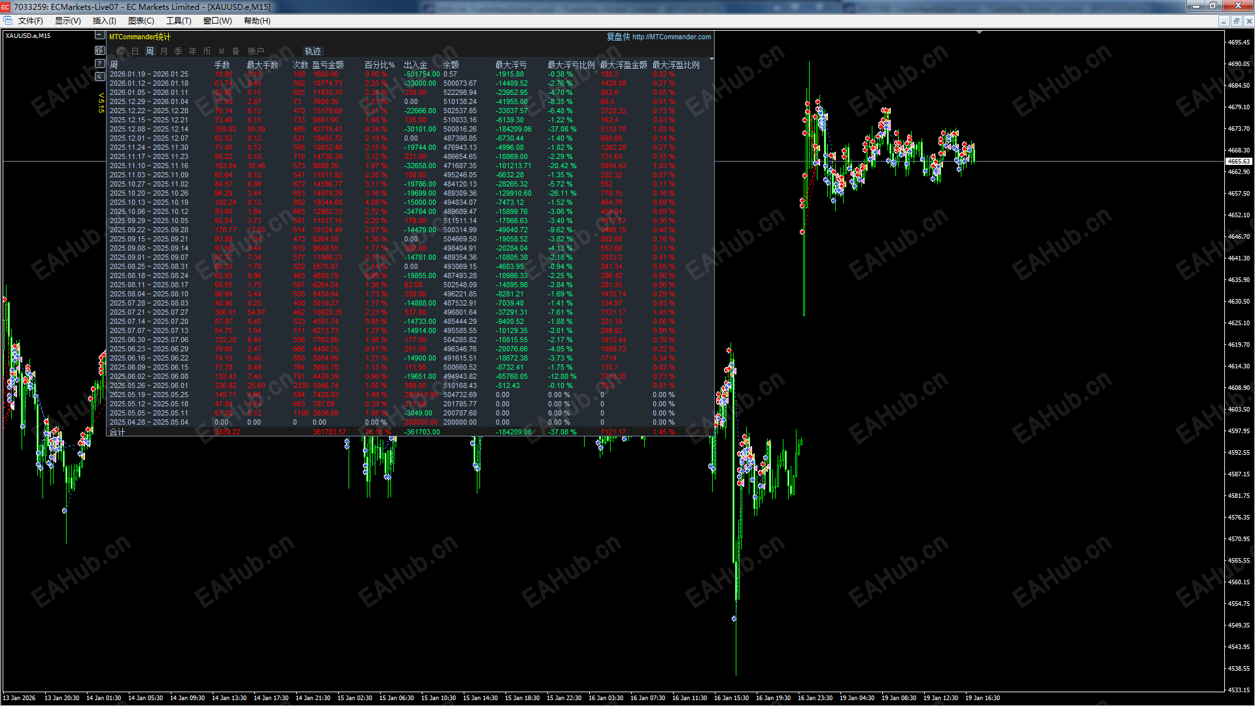Open the 窗口(W) menu
This screenshot has height=706, width=1255.
tap(217, 21)
